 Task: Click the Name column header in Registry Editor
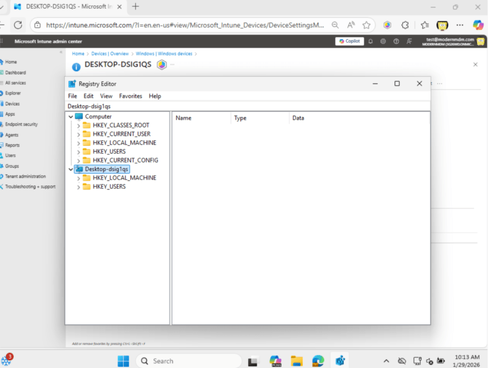(x=183, y=118)
